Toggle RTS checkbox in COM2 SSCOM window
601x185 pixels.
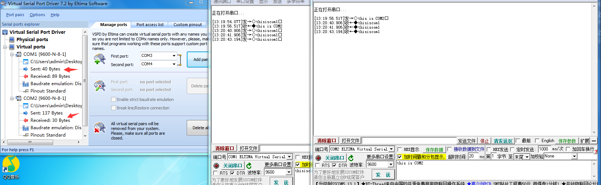(317, 165)
